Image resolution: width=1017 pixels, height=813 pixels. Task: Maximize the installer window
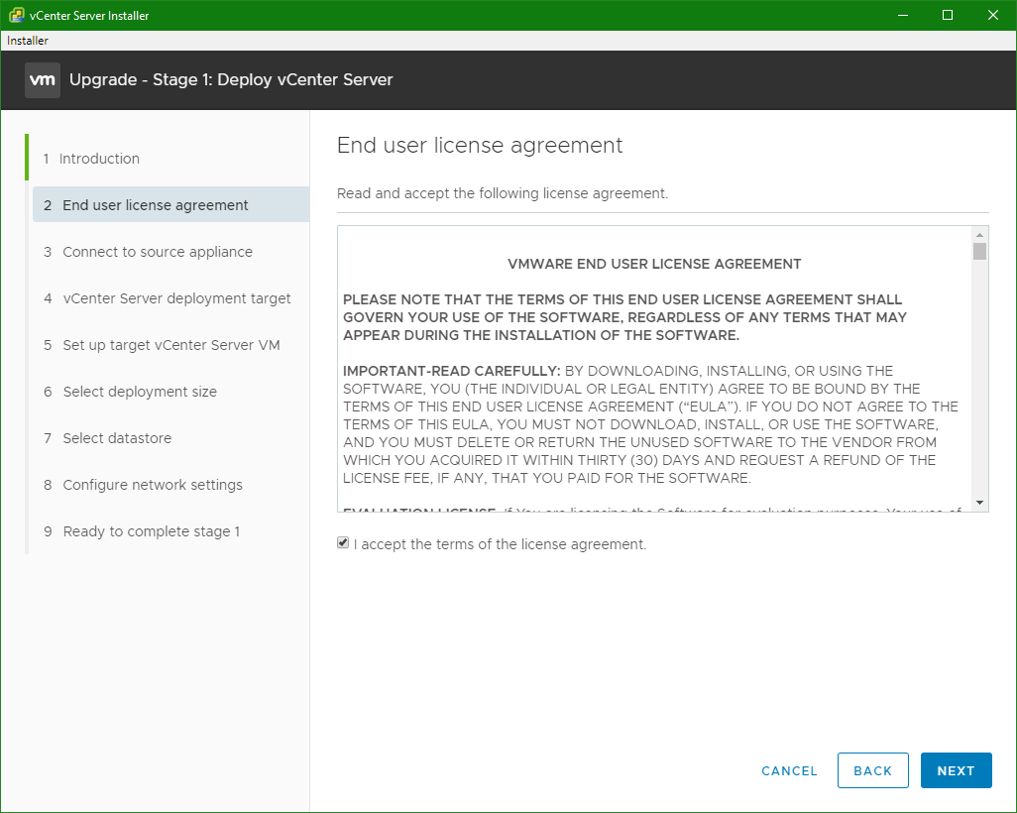947,15
